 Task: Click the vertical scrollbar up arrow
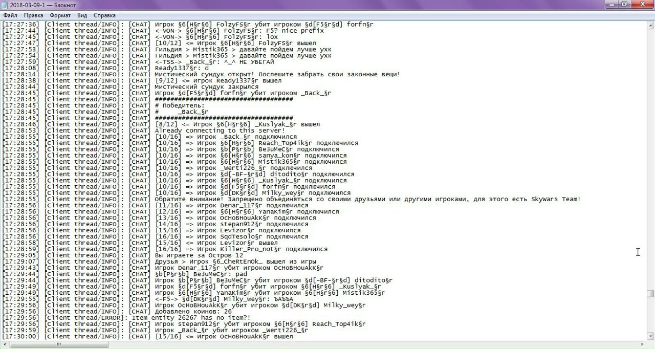650,25
